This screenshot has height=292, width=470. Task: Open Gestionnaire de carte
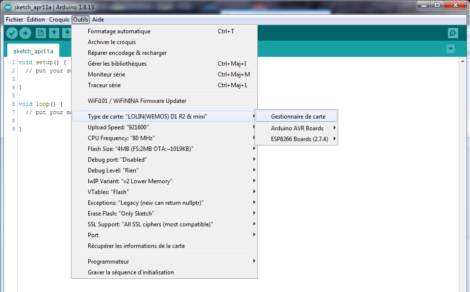coord(297,116)
